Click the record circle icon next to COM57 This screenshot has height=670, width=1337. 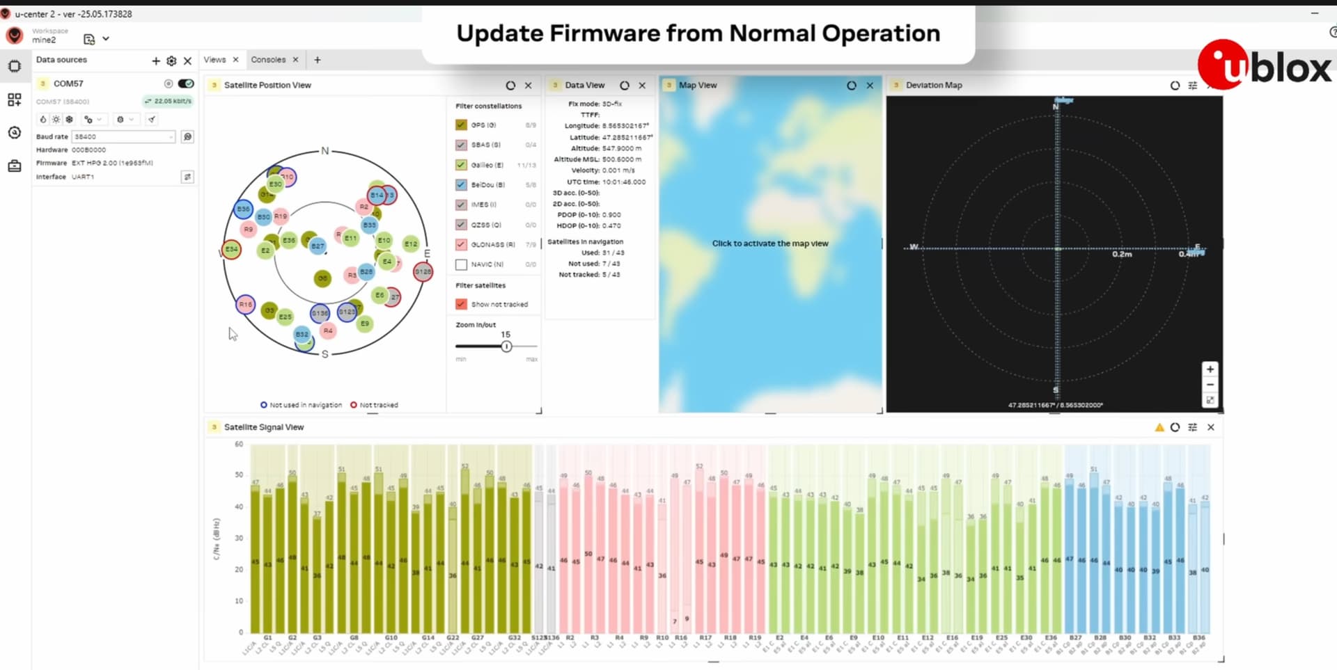[x=168, y=83]
